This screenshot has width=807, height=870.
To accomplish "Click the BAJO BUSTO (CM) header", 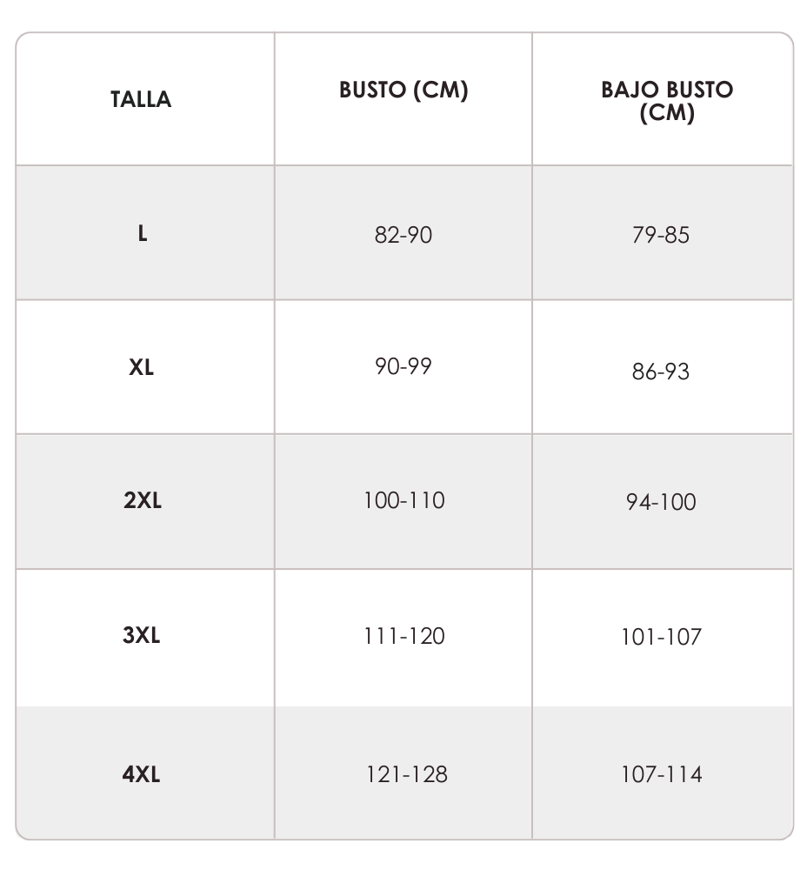I will click(x=667, y=101).
